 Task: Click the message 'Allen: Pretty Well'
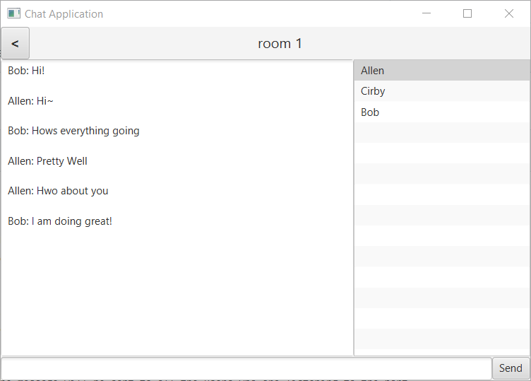47,161
